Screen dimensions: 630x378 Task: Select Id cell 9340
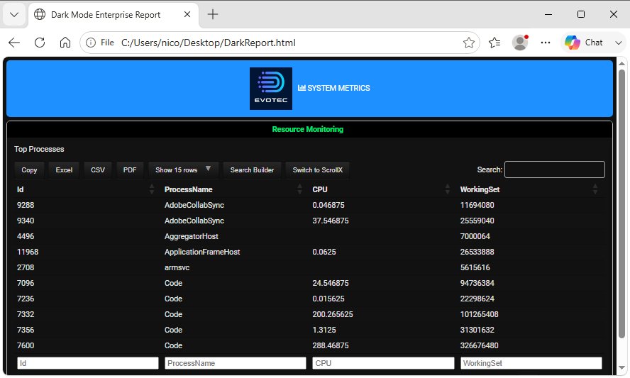click(x=26, y=221)
